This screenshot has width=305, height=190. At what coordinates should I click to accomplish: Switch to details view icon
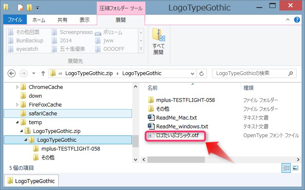pos(286,168)
